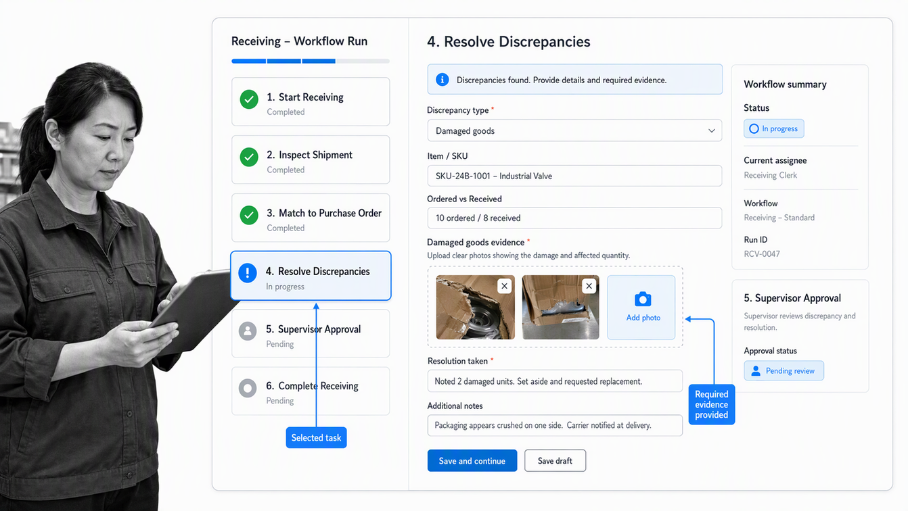This screenshot has width=908, height=511.
Task: Open the 6. Complete Receiving step
Action: 311,391
